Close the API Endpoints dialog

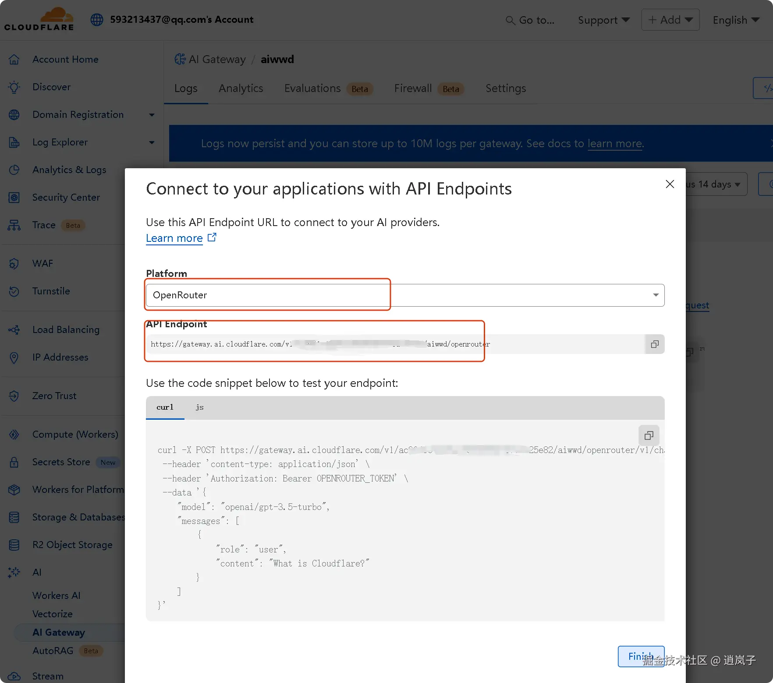pos(670,184)
